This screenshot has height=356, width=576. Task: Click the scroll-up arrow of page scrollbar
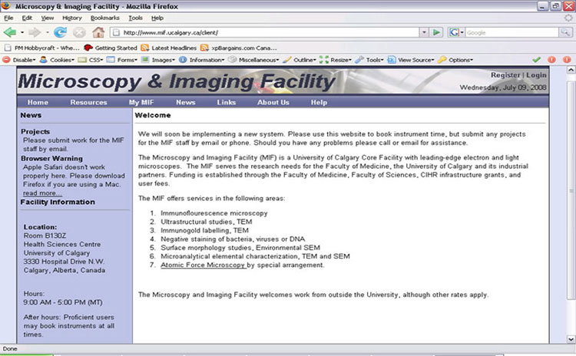click(x=571, y=70)
